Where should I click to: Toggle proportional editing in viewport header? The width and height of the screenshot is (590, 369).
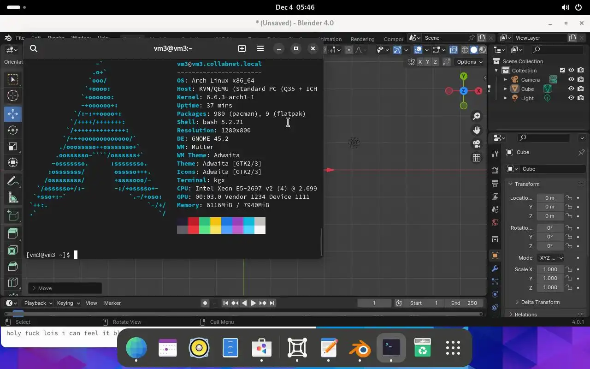click(x=349, y=50)
